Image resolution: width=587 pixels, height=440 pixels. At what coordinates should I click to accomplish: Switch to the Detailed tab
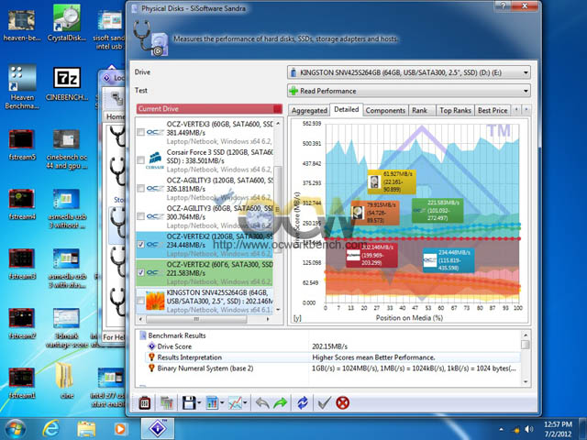coord(347,109)
